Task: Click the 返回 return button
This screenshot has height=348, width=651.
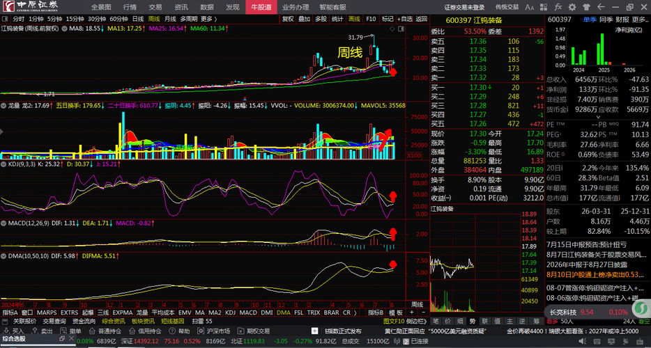Action: [422, 19]
